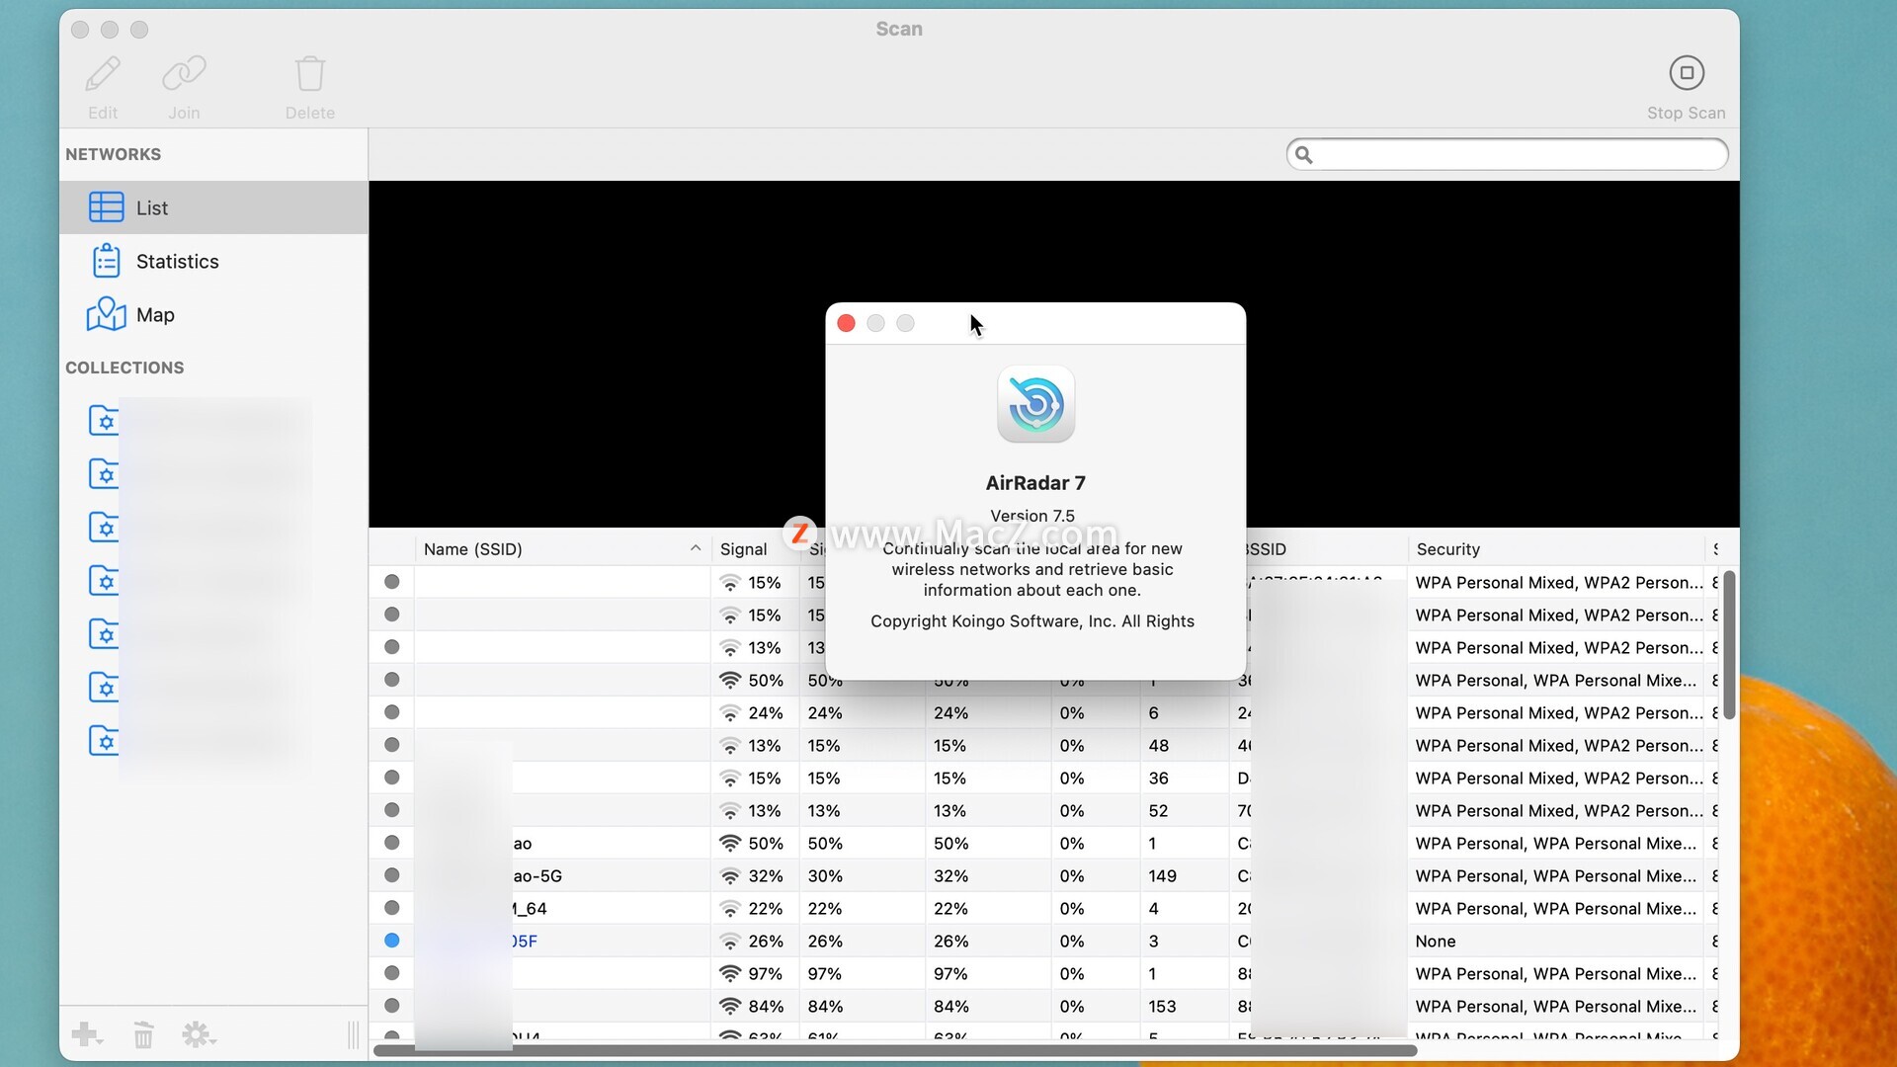
Task: Click the Join link toolbar icon
Action: click(x=184, y=74)
